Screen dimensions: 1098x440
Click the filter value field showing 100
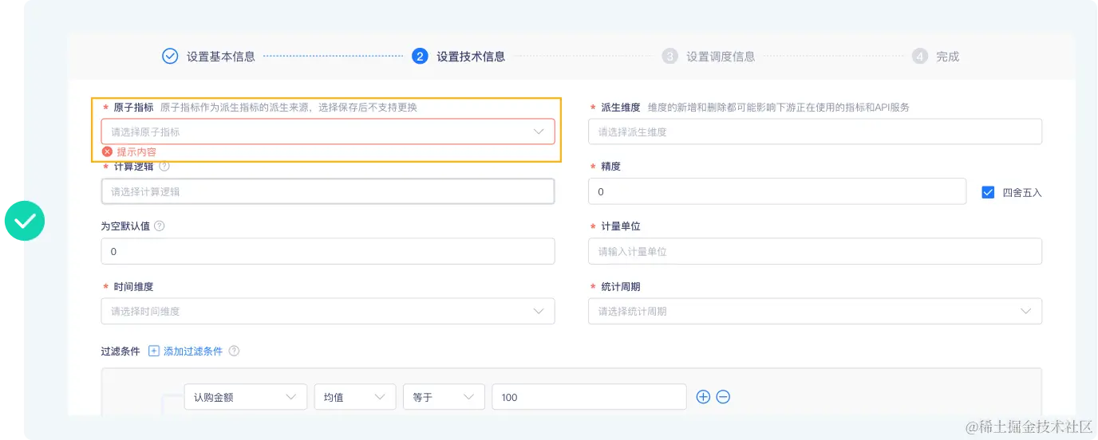click(589, 397)
